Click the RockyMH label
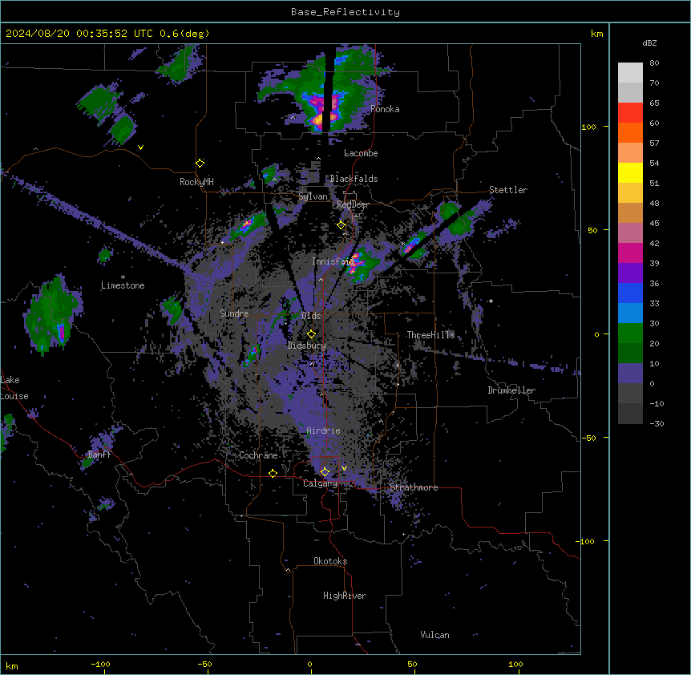This screenshot has width=691, height=675. pos(196,182)
